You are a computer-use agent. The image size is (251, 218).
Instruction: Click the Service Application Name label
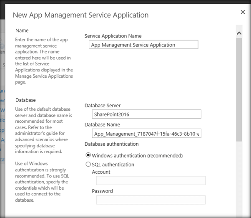point(113,36)
